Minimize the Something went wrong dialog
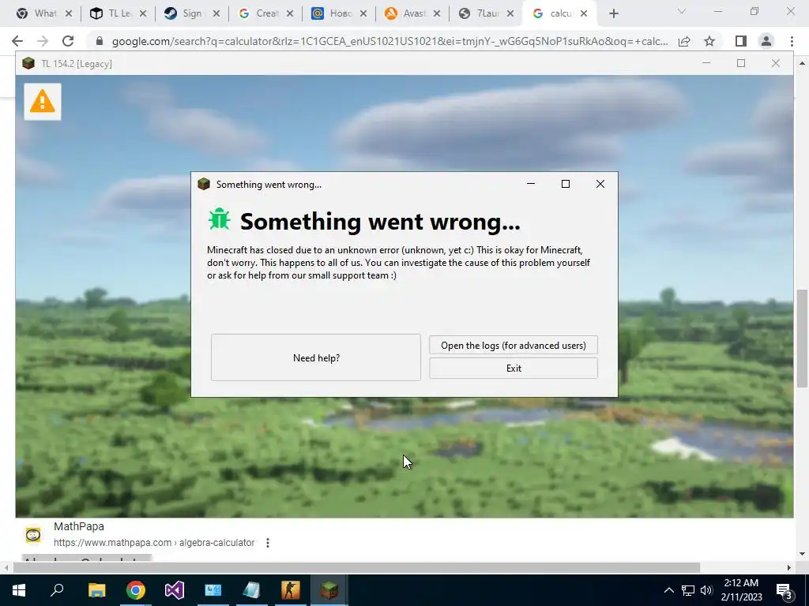Screen dimensions: 809x606 point(530,184)
